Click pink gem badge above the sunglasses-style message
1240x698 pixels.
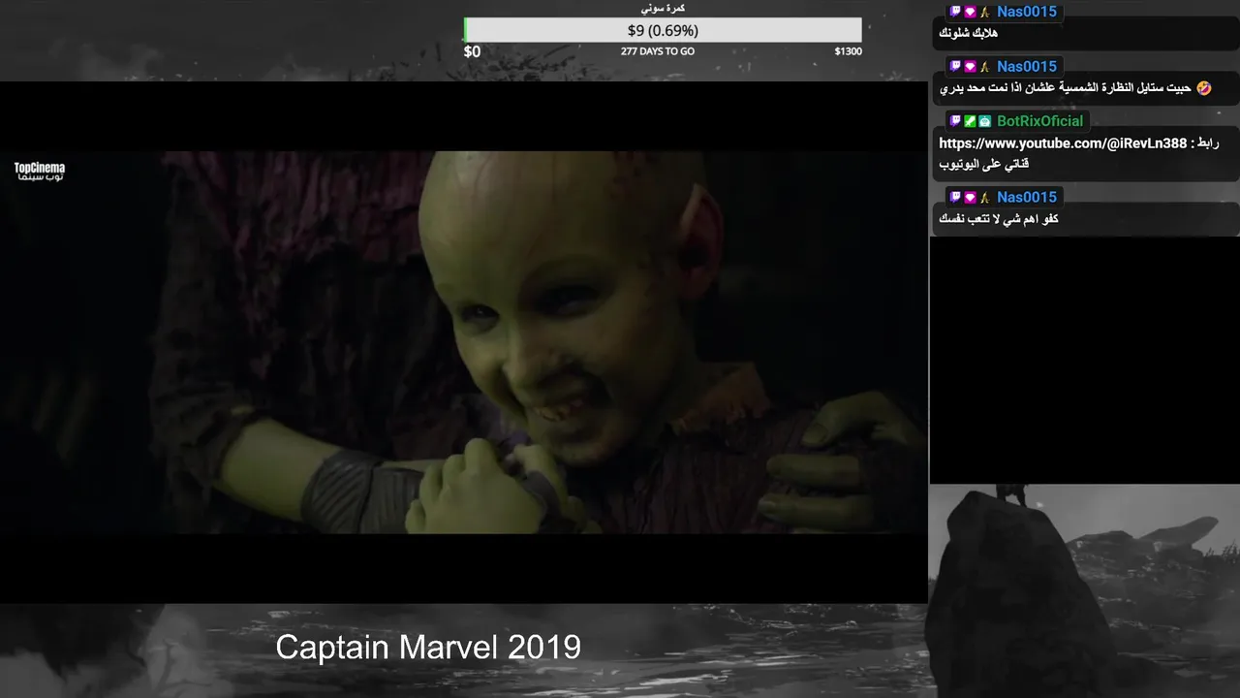click(x=970, y=66)
